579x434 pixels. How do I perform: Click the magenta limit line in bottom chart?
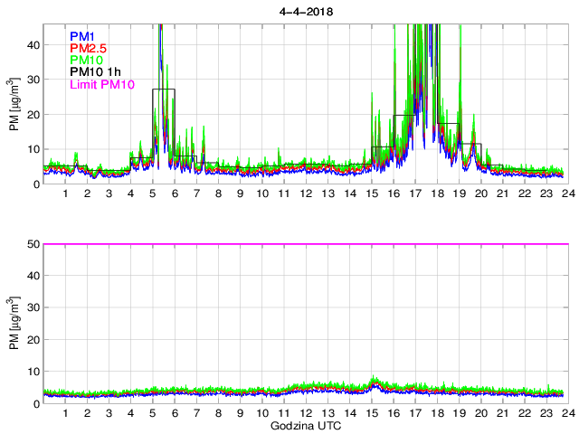point(305,244)
